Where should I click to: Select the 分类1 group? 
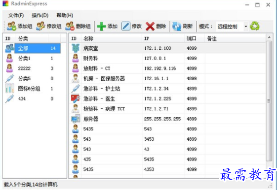click(24, 58)
